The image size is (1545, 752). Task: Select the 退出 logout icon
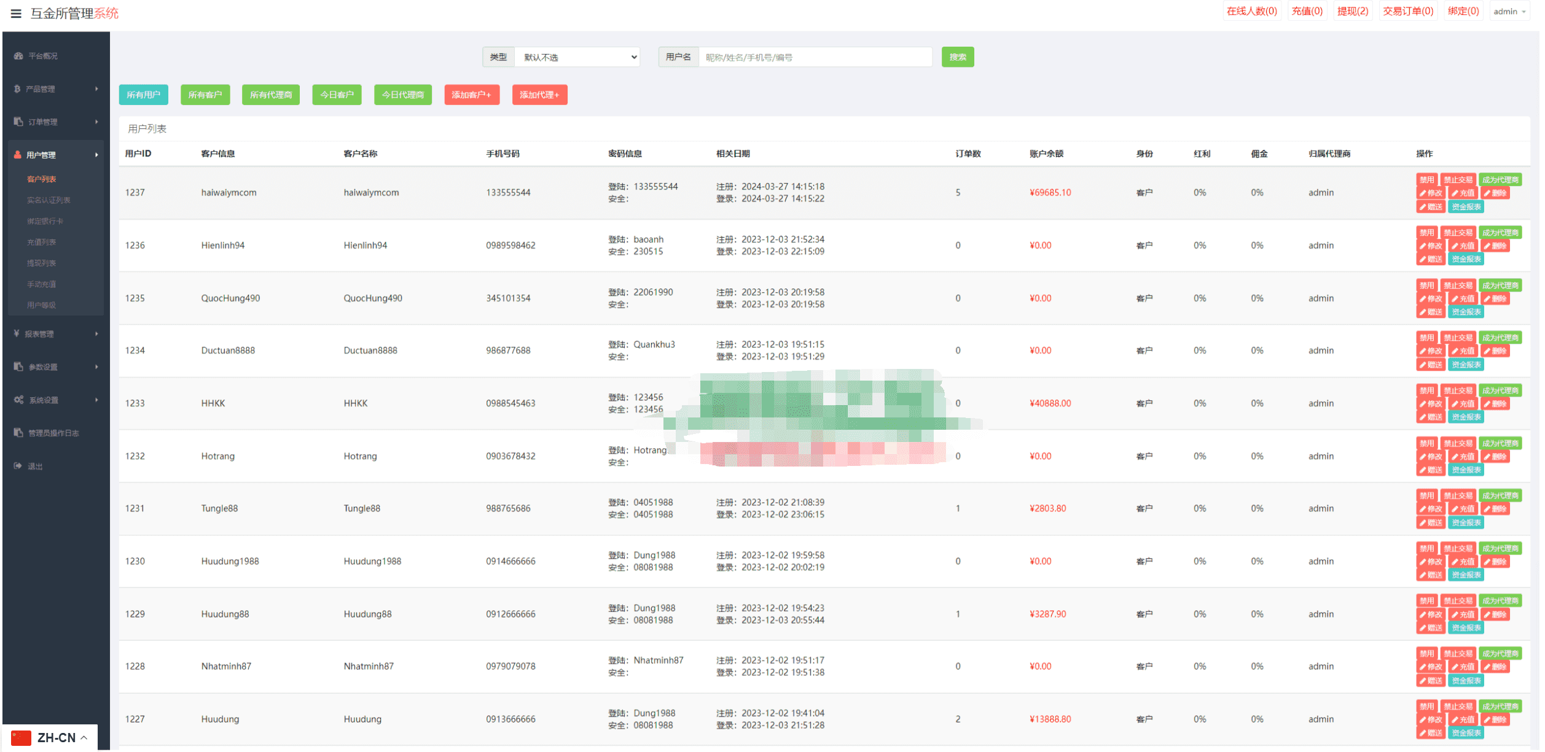tap(18, 466)
